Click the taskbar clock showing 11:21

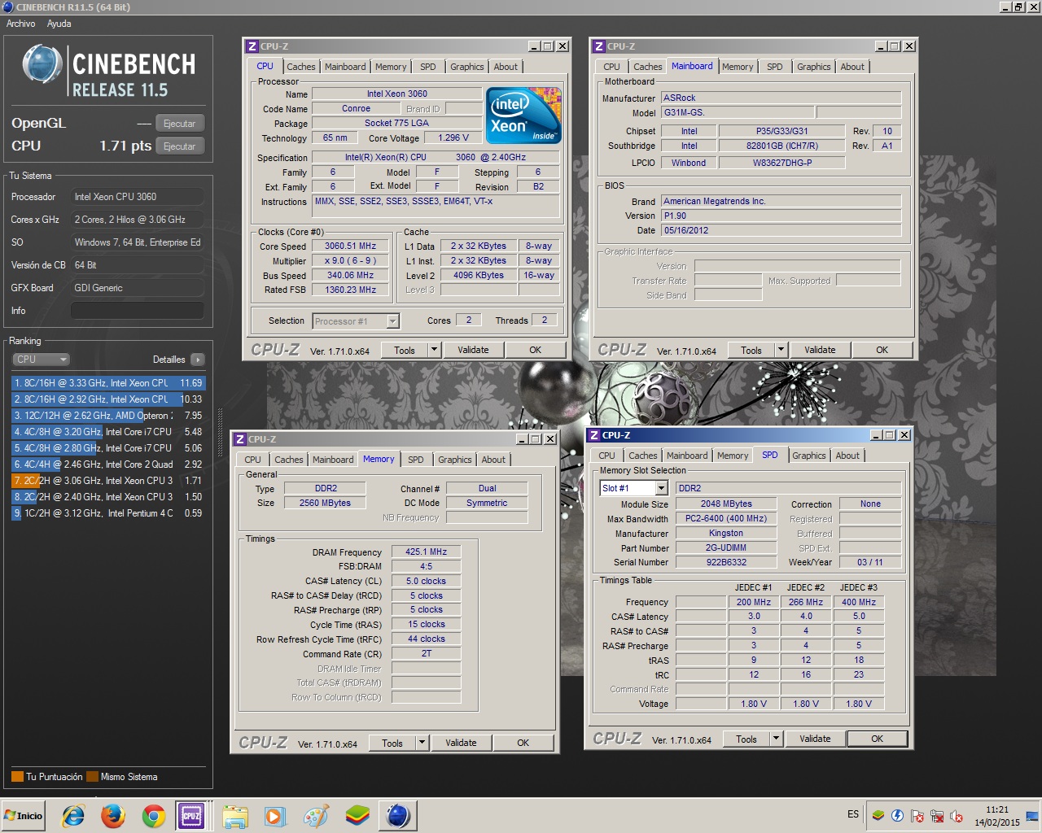tap(997, 816)
